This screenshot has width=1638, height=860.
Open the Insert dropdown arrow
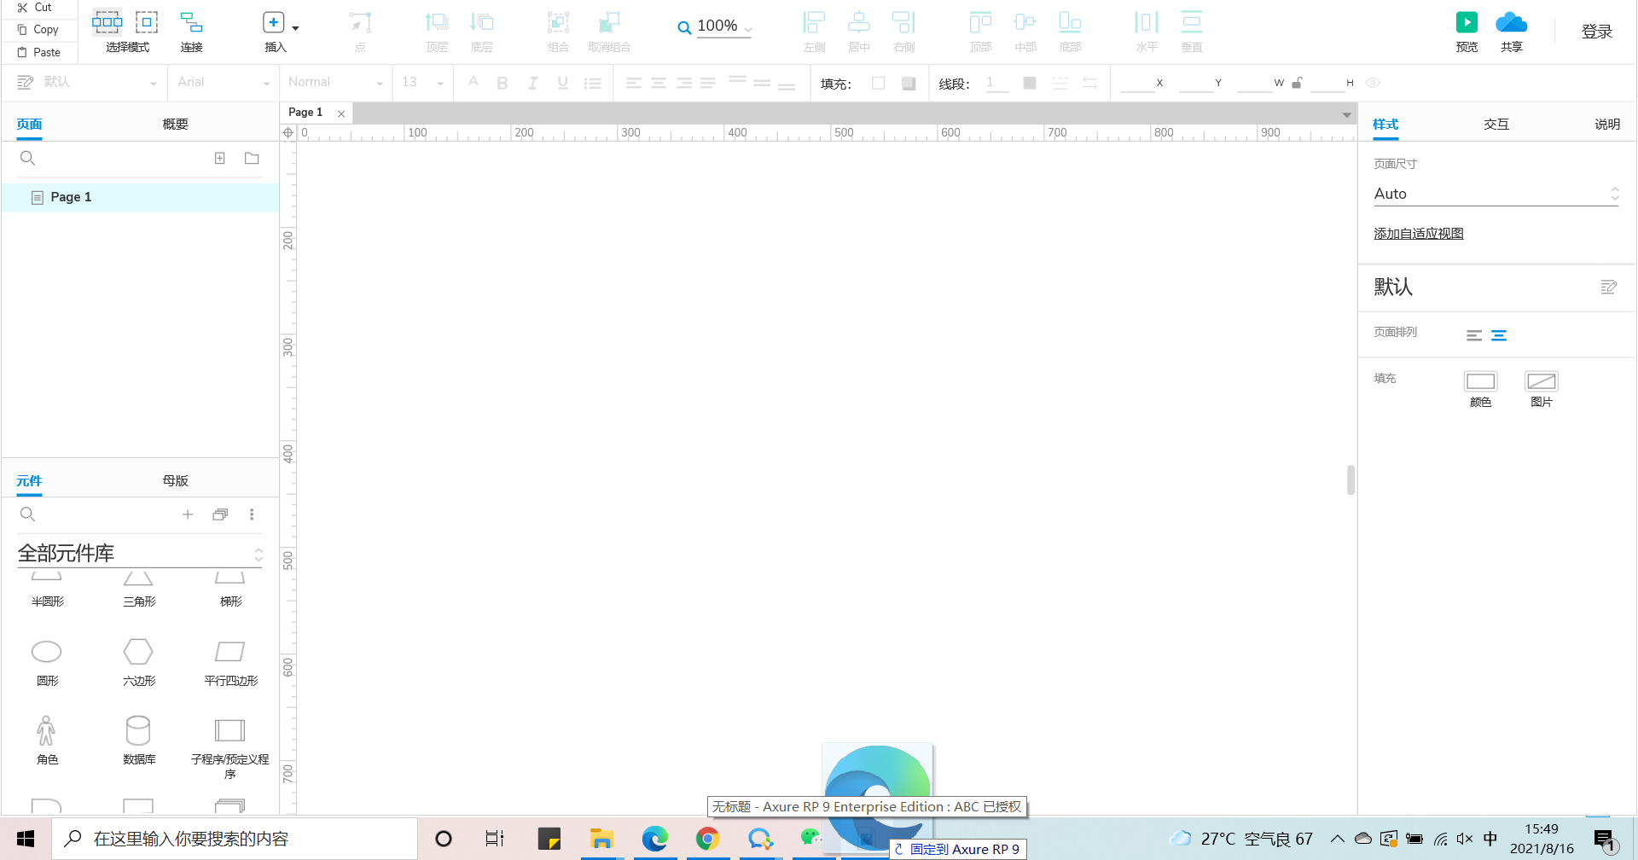tap(296, 28)
